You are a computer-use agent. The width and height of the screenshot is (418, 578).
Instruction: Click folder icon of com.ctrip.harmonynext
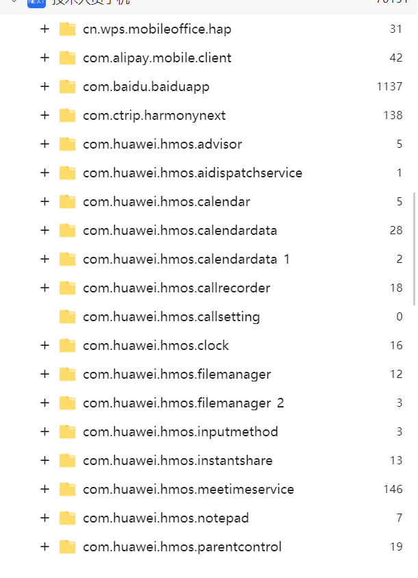pos(68,115)
